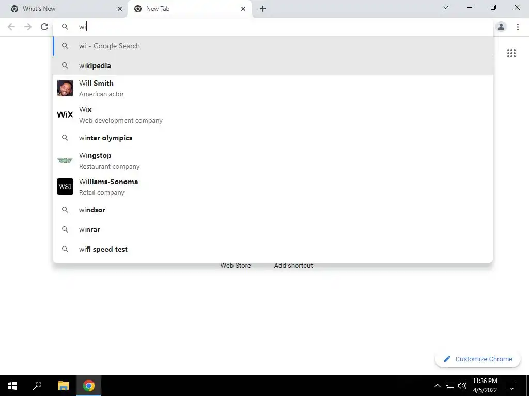Select the winrar suggestion
Image resolution: width=529 pixels, height=396 pixels.
(273, 229)
